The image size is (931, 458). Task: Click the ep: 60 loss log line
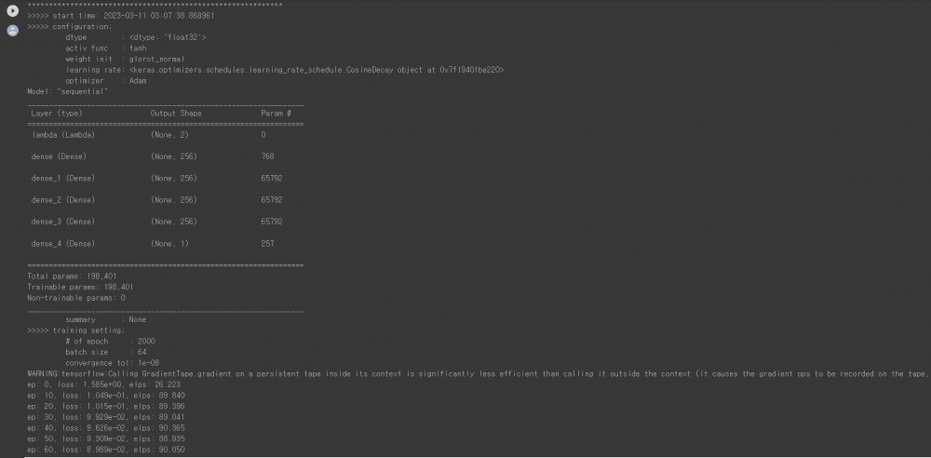click(x=104, y=449)
